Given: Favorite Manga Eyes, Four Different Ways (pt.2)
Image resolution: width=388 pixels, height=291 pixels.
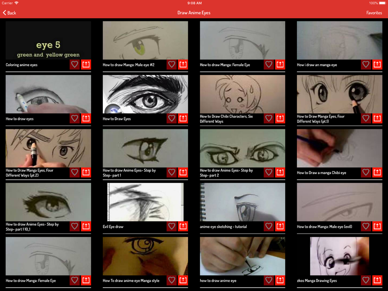Looking at the screenshot, I should point(74,173).
